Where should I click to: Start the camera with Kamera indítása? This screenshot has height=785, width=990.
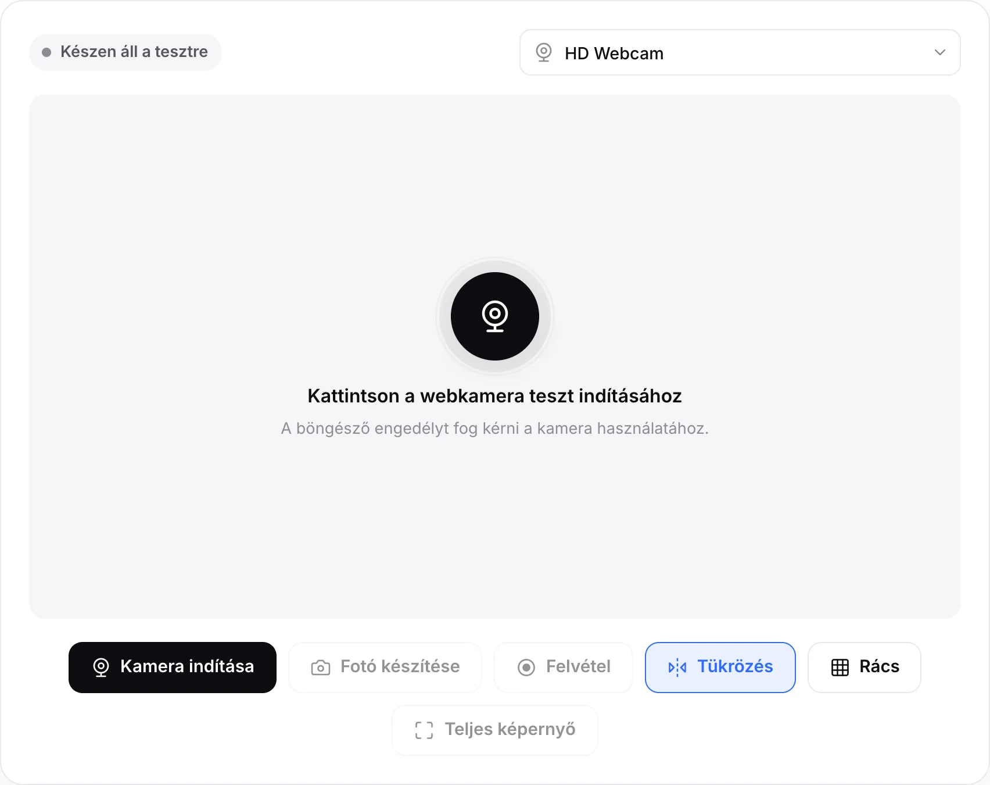173,667
